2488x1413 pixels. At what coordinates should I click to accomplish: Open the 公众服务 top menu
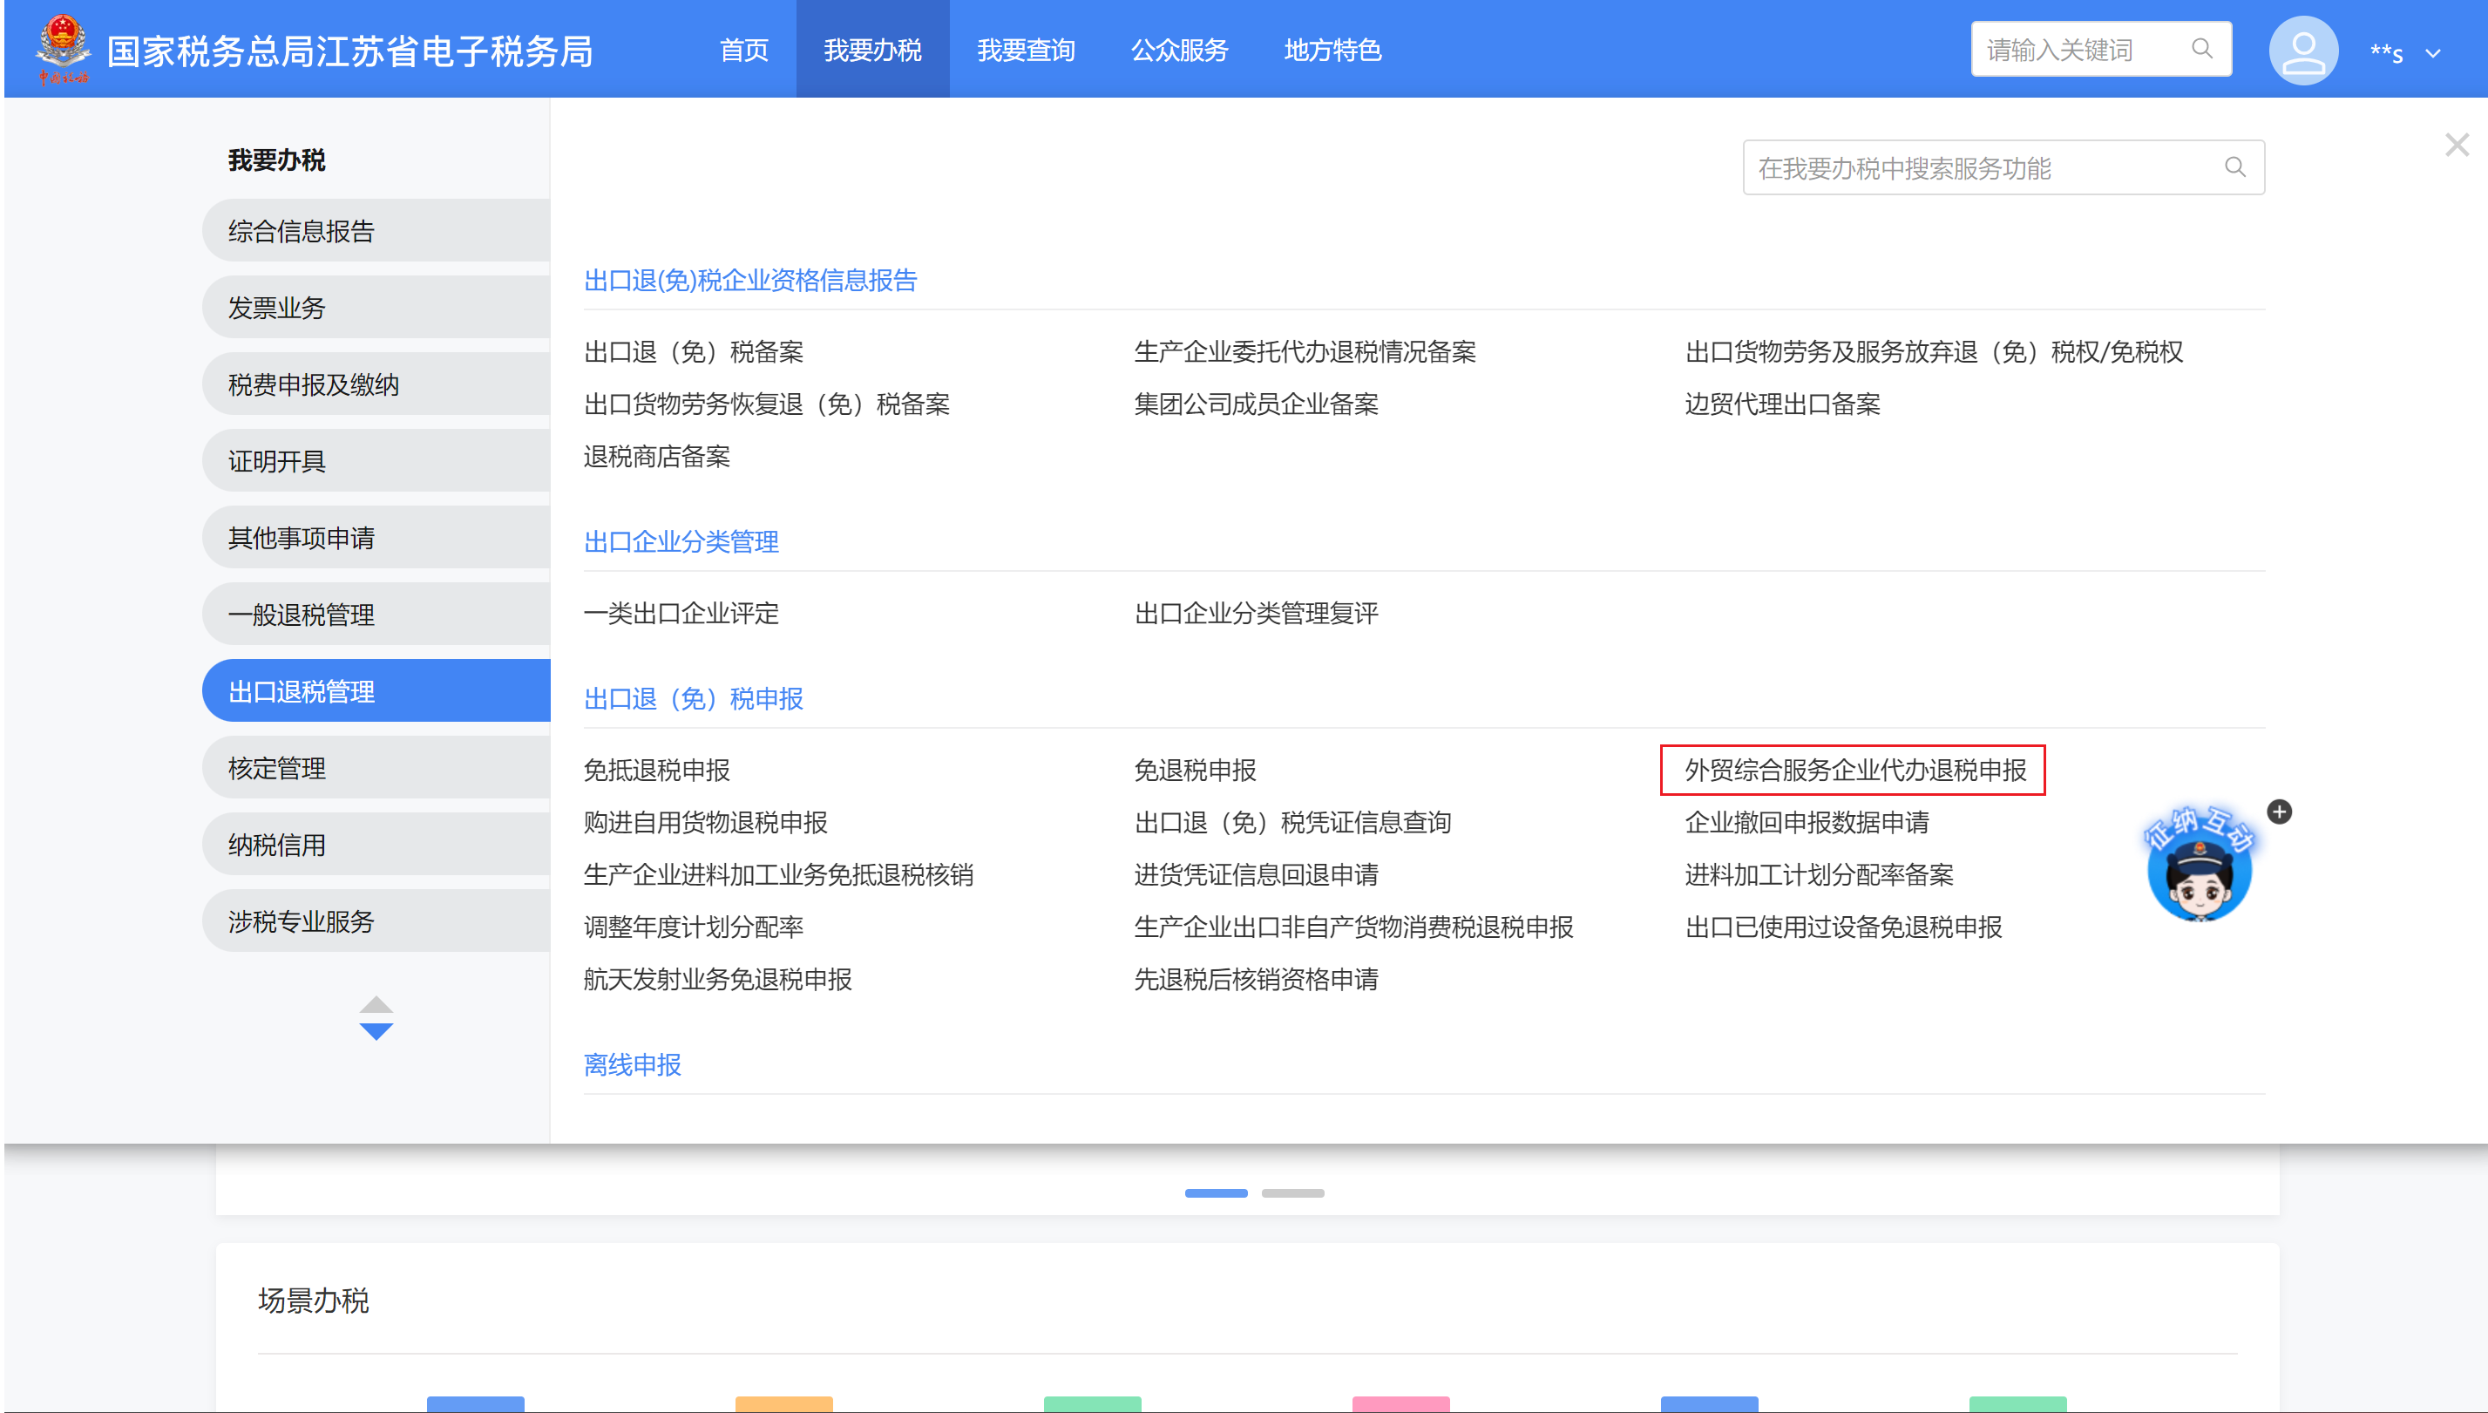1178,50
